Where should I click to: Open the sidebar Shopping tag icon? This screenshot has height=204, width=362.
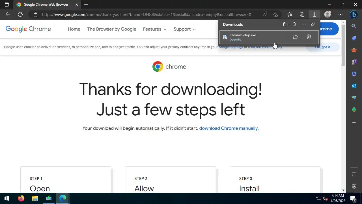[354, 38]
